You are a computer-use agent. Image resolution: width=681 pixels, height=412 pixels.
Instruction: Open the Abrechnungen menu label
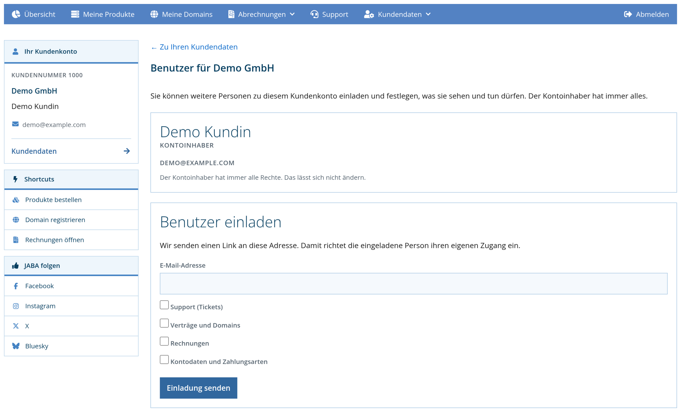[x=262, y=14]
